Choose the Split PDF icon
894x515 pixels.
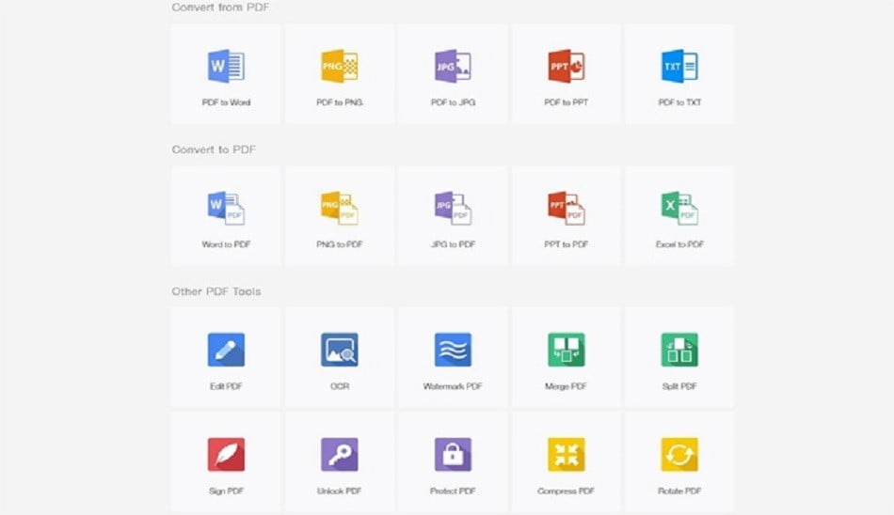pyautogui.click(x=679, y=350)
